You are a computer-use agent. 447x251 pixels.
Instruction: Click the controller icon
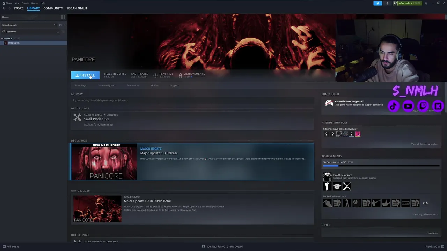tap(329, 103)
